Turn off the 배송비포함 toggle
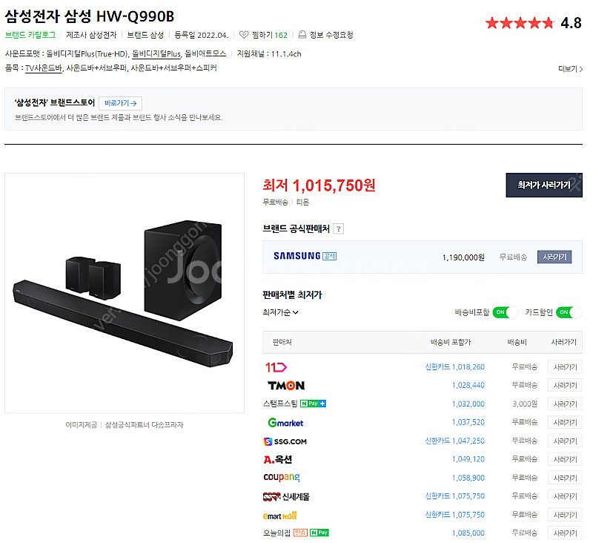The height and width of the screenshot is (543, 593). coord(503,313)
